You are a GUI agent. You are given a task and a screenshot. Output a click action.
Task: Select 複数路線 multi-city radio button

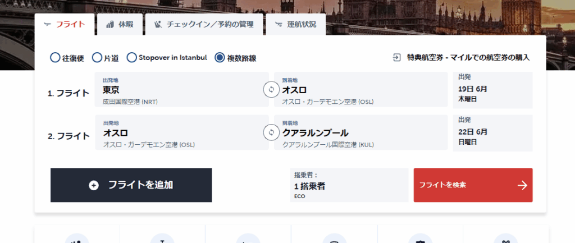[220, 57]
